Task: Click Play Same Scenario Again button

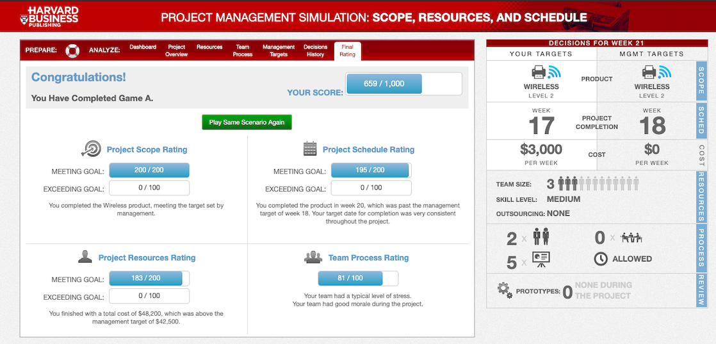Action: (247, 122)
